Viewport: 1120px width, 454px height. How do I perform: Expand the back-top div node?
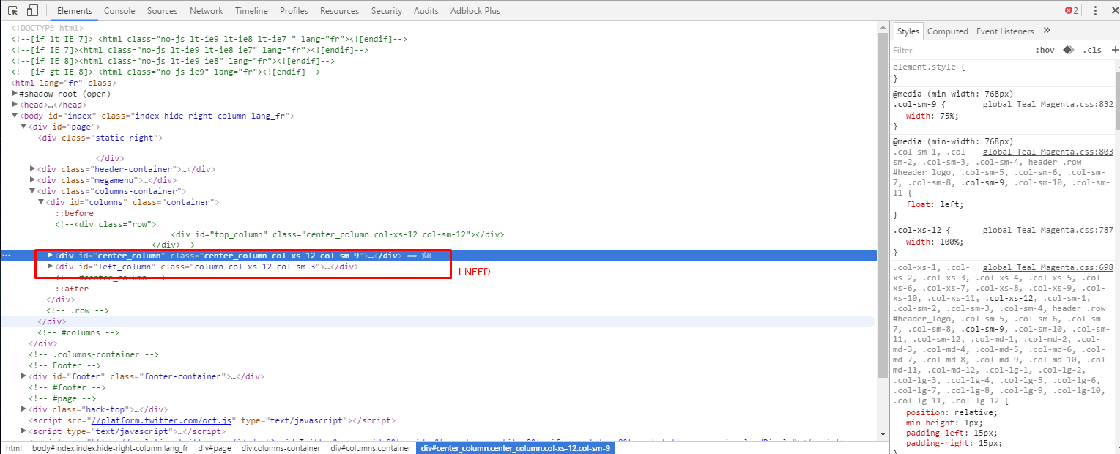point(24,409)
